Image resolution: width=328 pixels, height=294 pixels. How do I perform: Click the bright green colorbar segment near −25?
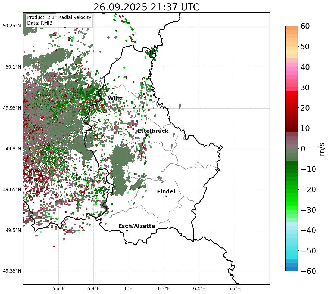(x=292, y=199)
